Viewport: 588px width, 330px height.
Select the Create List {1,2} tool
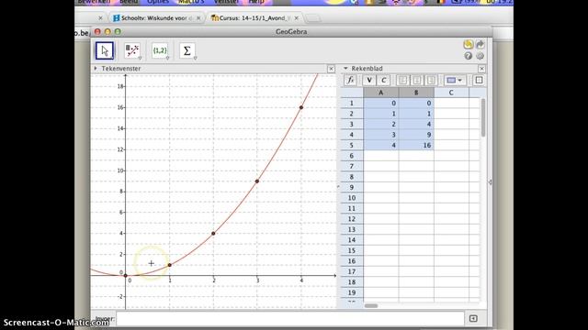(160, 50)
